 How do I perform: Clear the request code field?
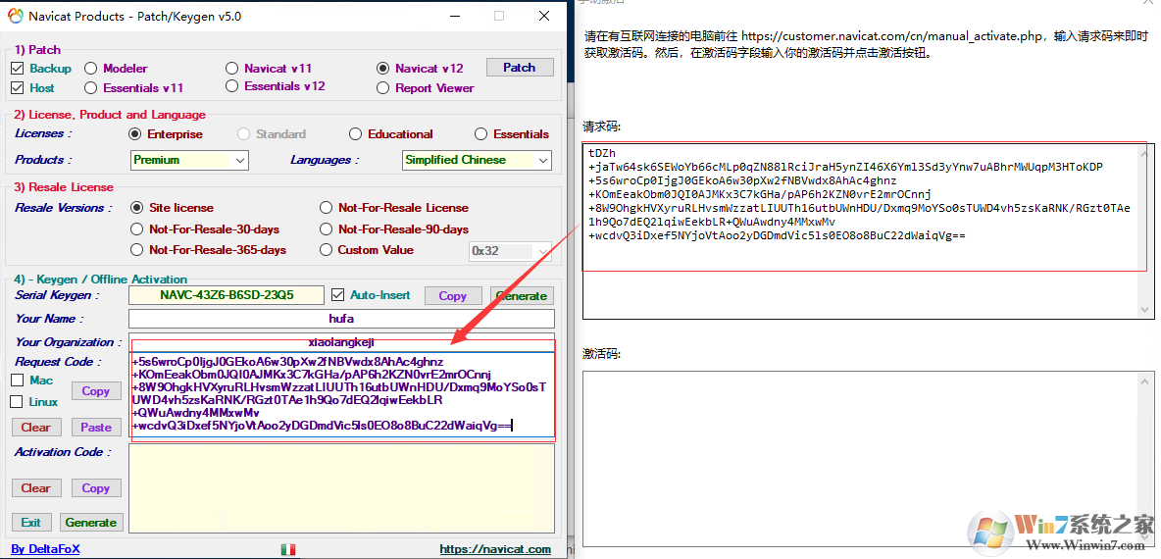[35, 428]
